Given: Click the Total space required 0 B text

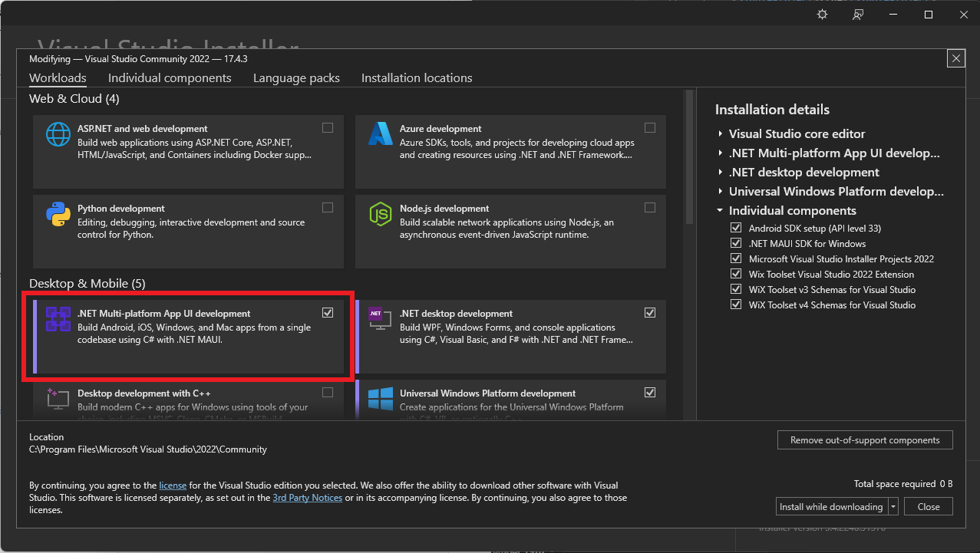Looking at the screenshot, I should coord(903,484).
